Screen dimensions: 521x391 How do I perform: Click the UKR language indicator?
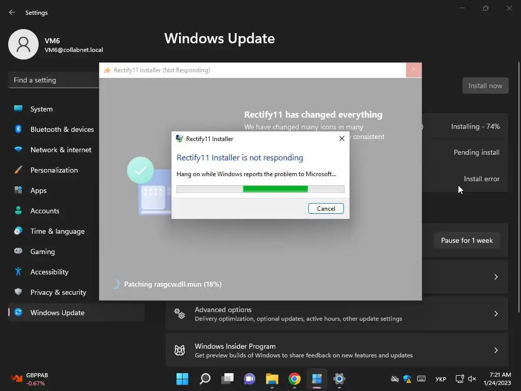441,379
